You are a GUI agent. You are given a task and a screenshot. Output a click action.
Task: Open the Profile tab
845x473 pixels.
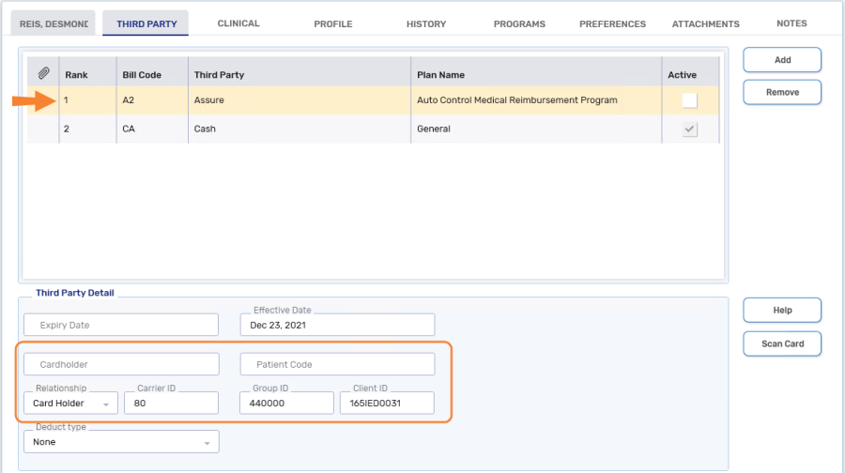332,23
